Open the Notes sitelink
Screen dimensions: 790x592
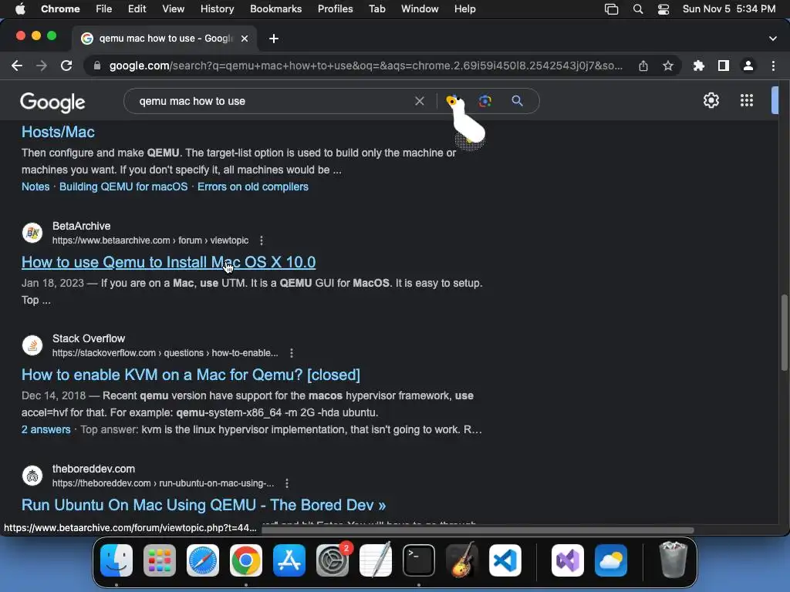click(35, 187)
